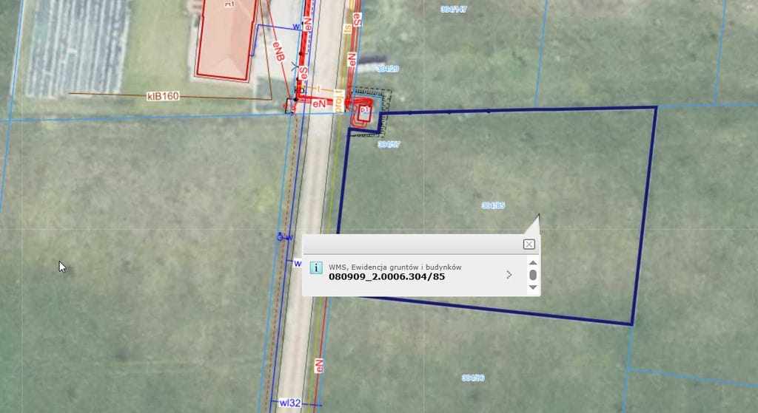Click the wl32 water pipe label

289,403
